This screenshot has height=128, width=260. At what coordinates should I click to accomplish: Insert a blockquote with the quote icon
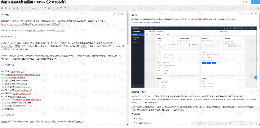[x=29, y=8]
